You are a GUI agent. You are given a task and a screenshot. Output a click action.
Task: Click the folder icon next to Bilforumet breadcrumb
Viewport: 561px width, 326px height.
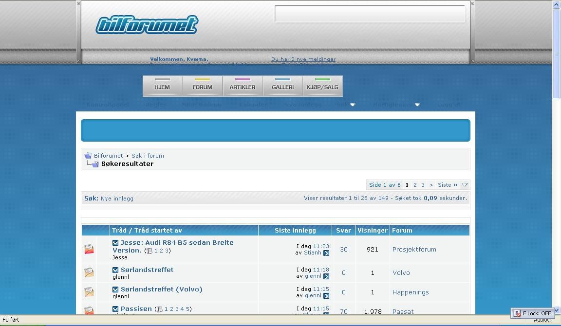[88, 156]
